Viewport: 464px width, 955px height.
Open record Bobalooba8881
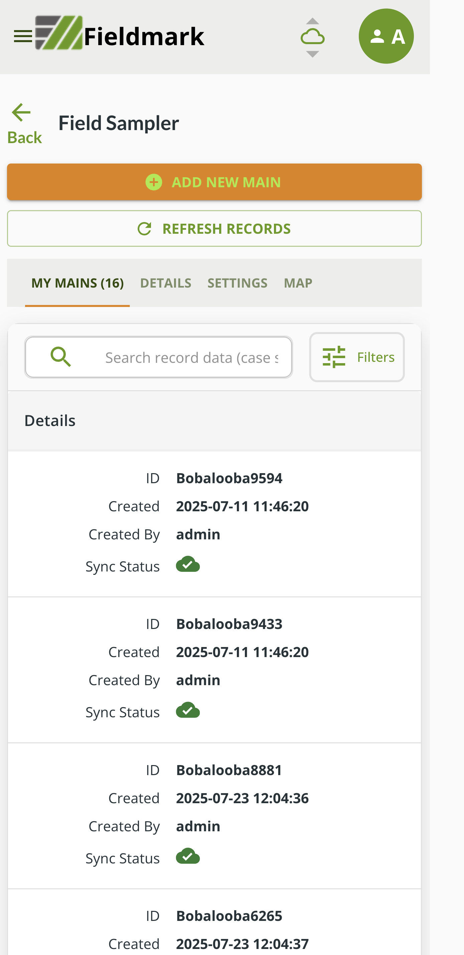229,770
